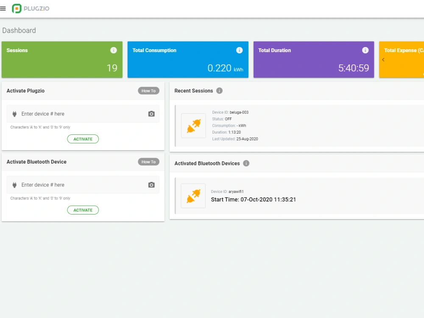Click plug icon in Bluetooth device field
This screenshot has height=318, width=424.
pyautogui.click(x=14, y=185)
